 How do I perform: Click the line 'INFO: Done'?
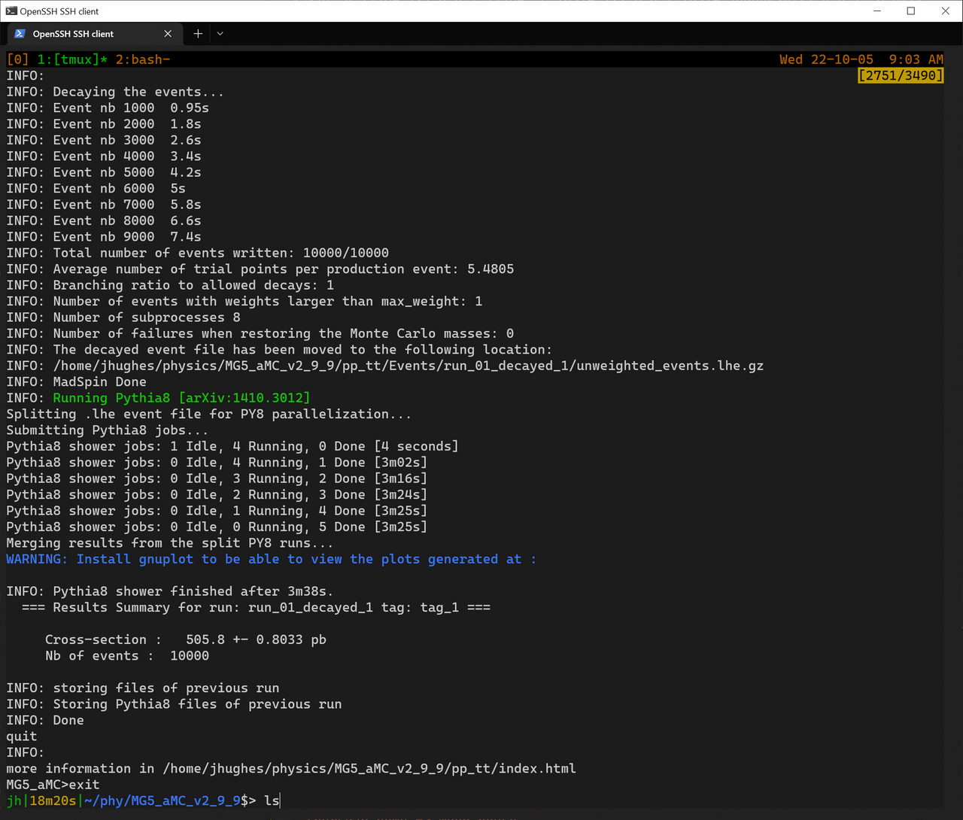[45, 721]
